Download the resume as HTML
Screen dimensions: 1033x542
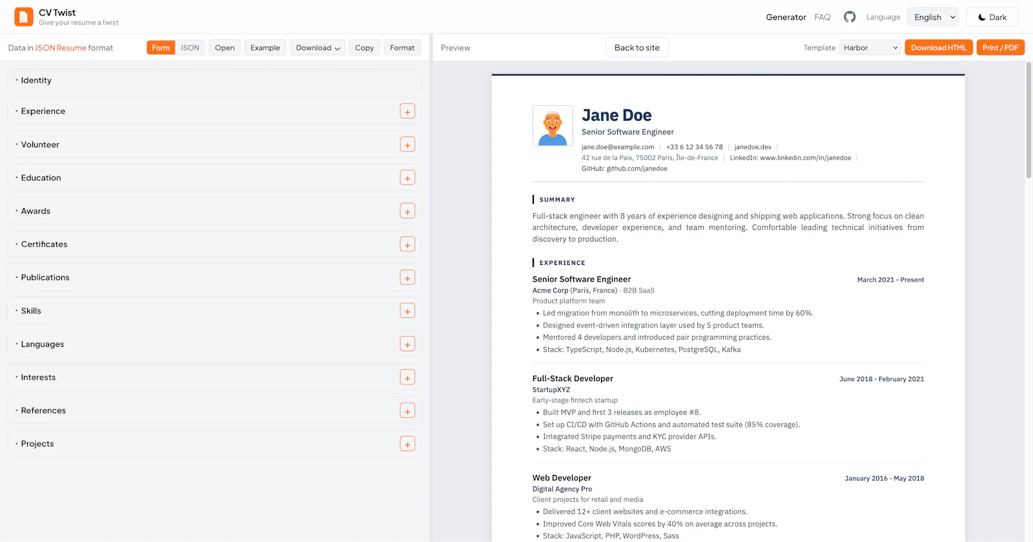click(939, 47)
